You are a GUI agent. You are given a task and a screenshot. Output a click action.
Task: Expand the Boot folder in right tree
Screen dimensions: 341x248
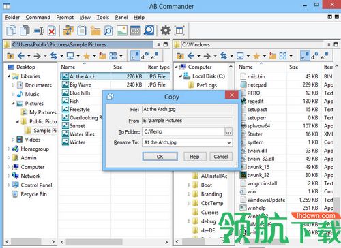pos(189,185)
